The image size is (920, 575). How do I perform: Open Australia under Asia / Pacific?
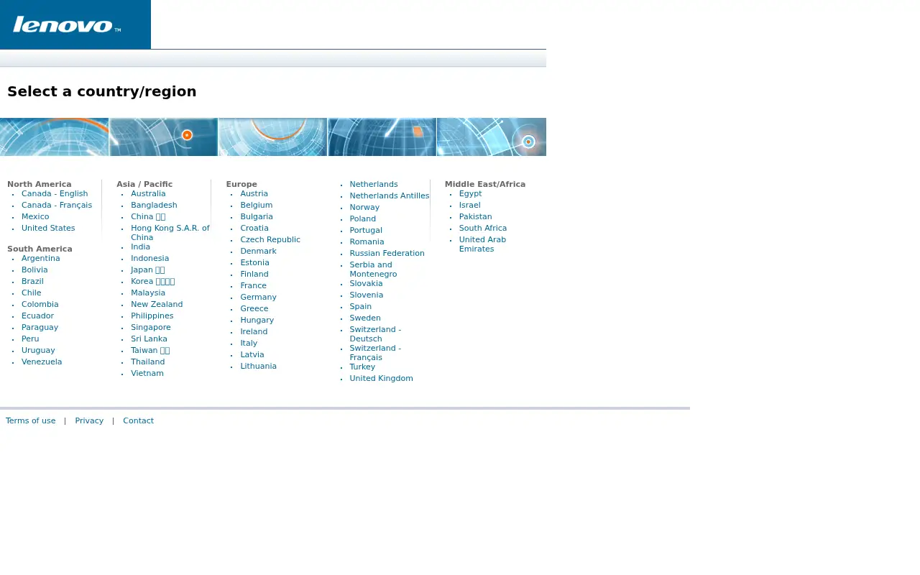tap(148, 193)
